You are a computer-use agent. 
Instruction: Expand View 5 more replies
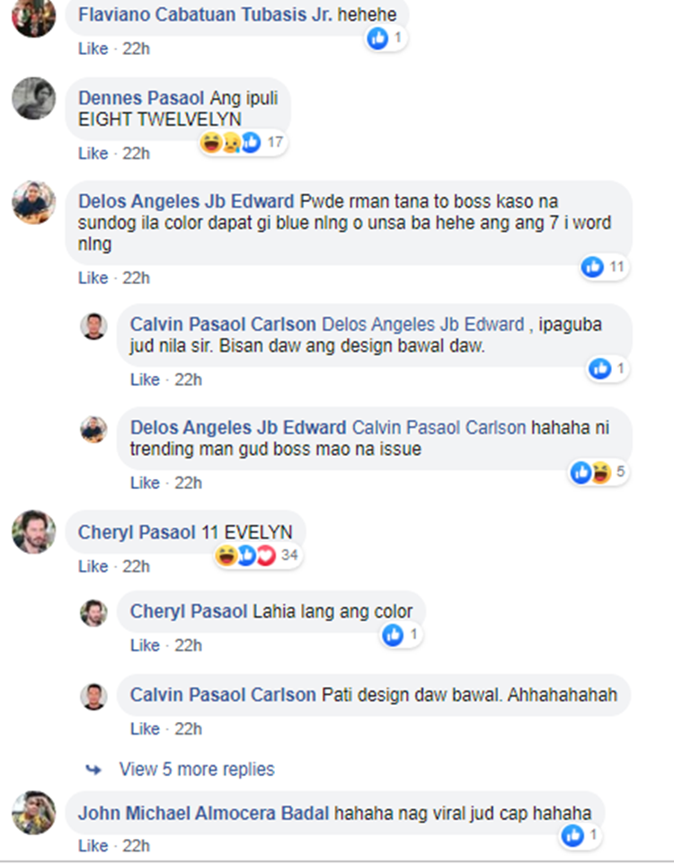197,770
